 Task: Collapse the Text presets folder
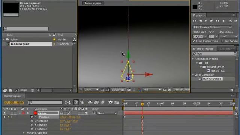[x=197, y=63]
